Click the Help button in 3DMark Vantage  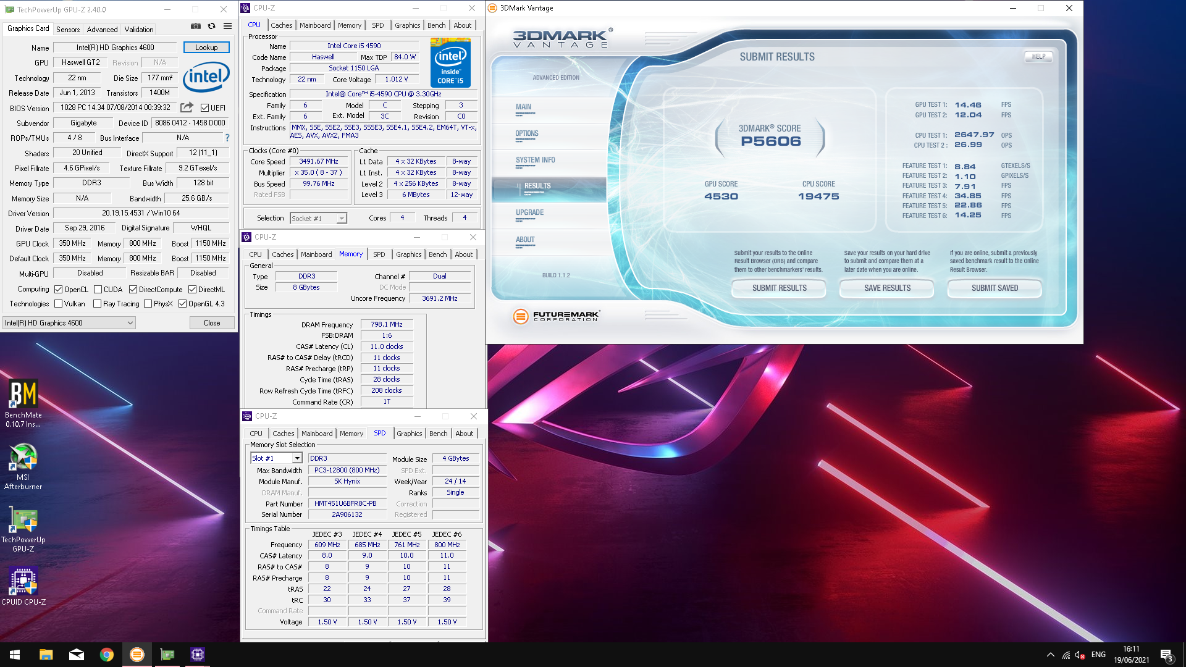pos(1039,56)
